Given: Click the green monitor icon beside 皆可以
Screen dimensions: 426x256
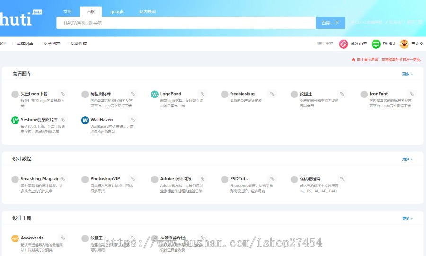Looking at the screenshot, I should (x=376, y=44).
